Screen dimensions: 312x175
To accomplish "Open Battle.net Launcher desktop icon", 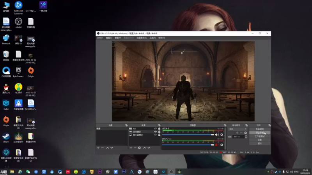I will point(18,8).
